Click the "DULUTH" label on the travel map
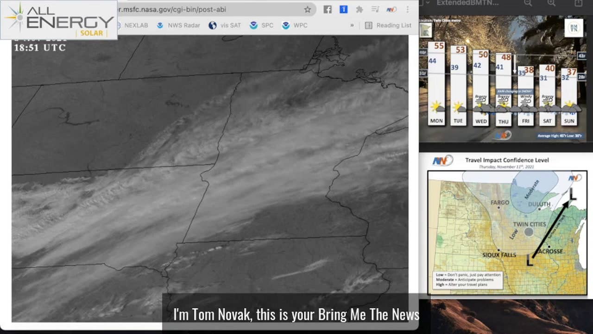The width and height of the screenshot is (593, 334). click(539, 204)
